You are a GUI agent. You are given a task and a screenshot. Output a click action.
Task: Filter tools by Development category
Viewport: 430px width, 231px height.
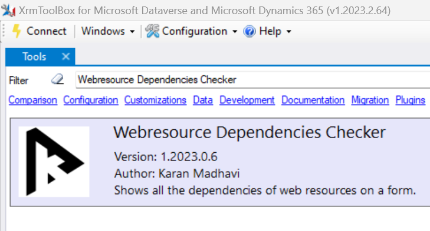[x=247, y=100]
